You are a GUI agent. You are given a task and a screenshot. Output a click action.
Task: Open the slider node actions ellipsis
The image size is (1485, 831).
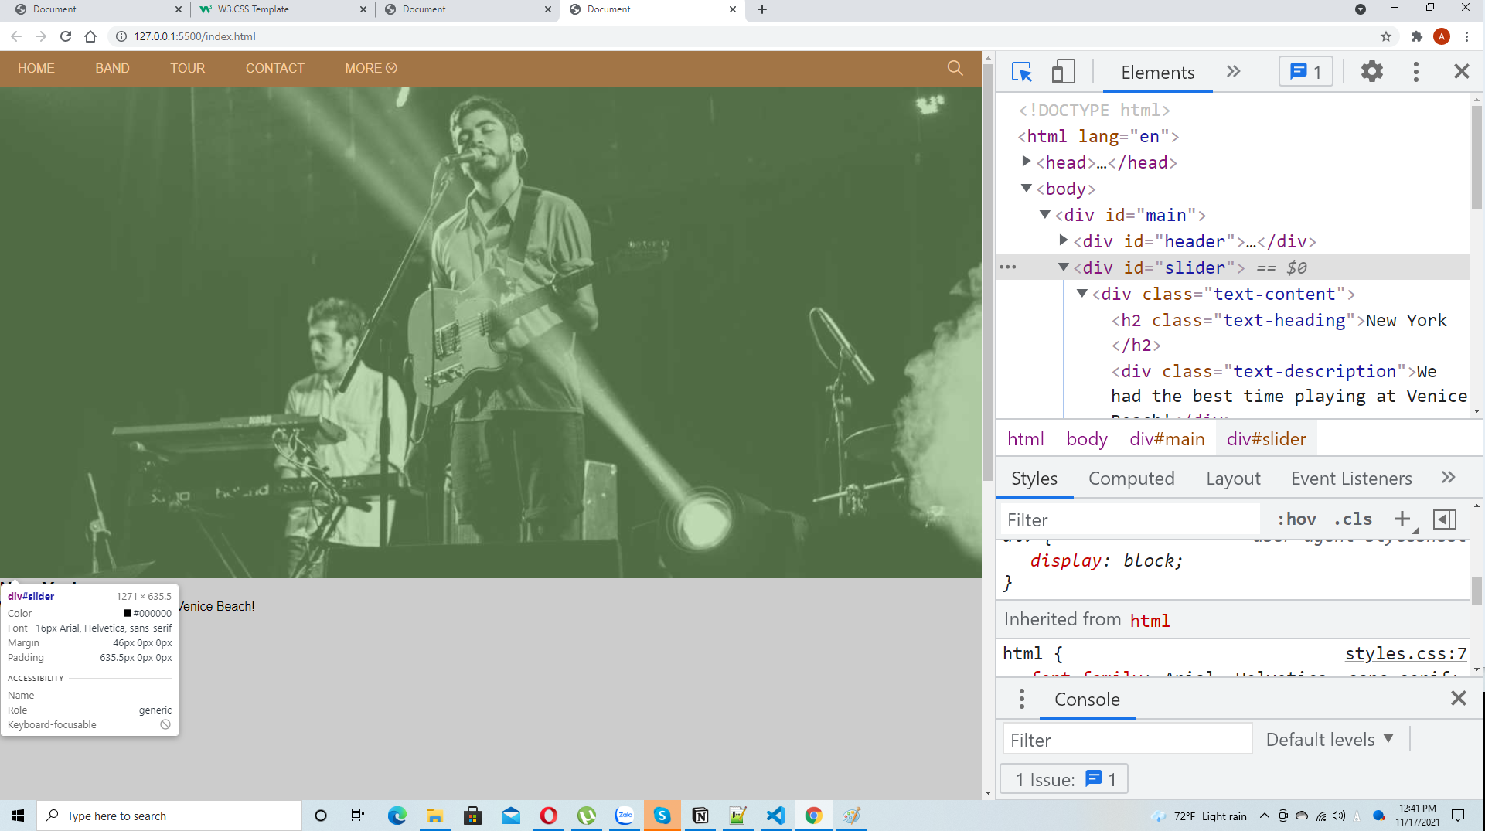(1008, 267)
